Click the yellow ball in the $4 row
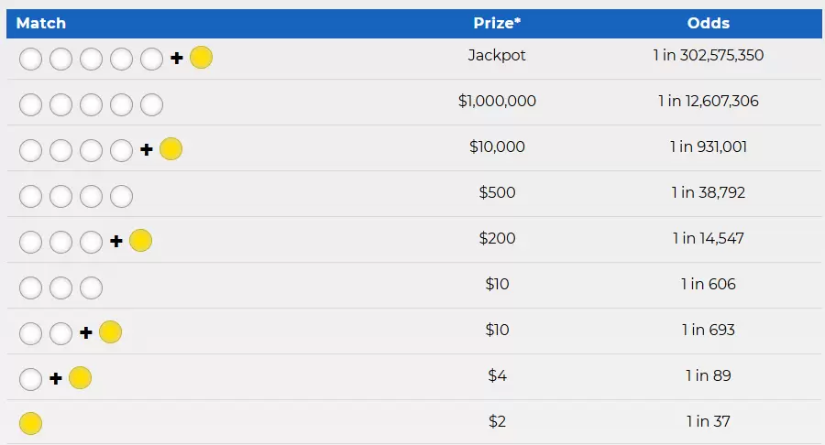The image size is (825, 445). click(x=80, y=377)
